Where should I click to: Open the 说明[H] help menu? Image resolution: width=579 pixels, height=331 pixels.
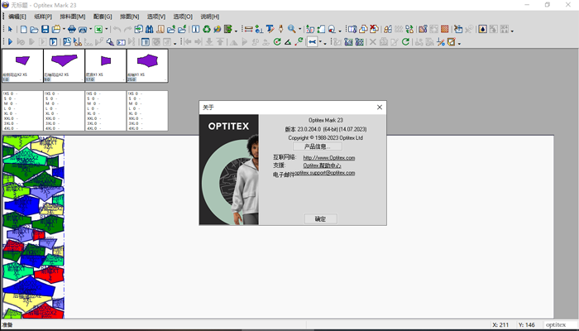pos(210,17)
